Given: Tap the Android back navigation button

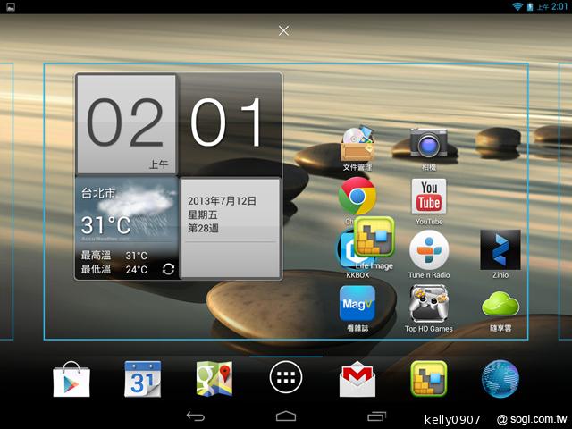Looking at the screenshot, I should click(196, 416).
